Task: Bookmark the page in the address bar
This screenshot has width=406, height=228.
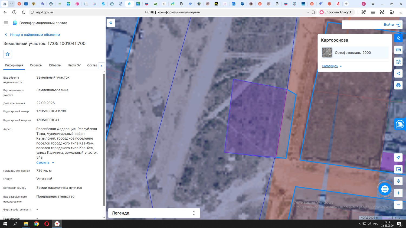Action: click(313, 12)
